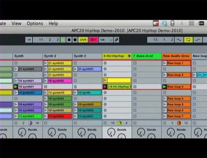Click the arrangement position 11. 2. 2 field
Viewport: 207px width, 158px height.
[46, 40]
